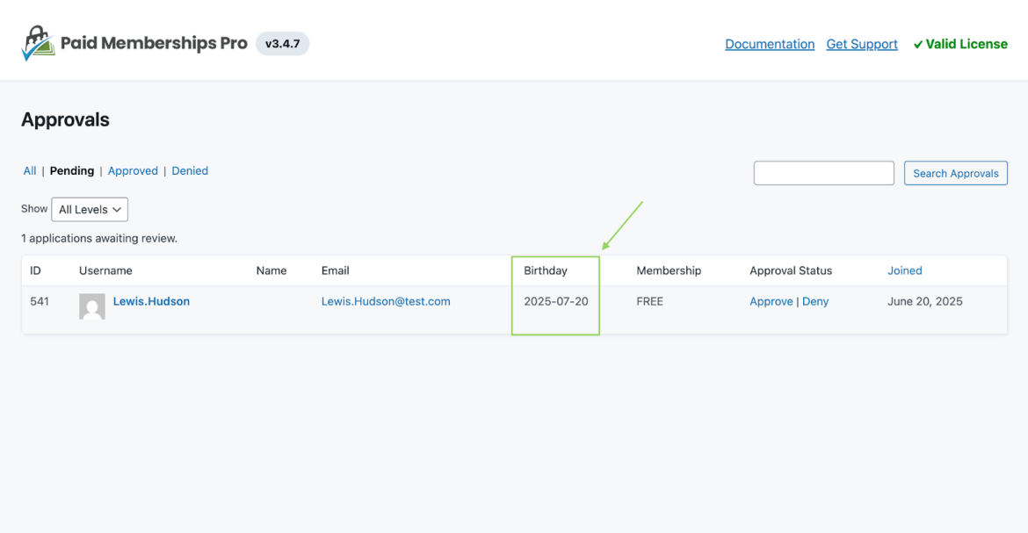Image resolution: width=1028 pixels, height=533 pixels.
Task: Click the ID value 541
Action: pyautogui.click(x=40, y=301)
